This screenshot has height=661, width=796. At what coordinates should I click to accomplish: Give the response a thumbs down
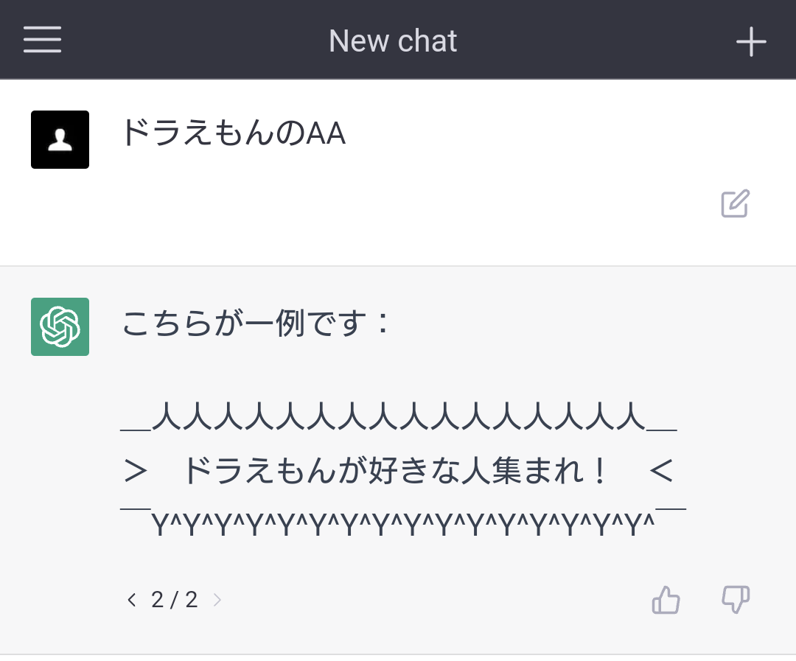pyautogui.click(x=736, y=600)
